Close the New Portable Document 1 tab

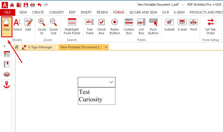[x=106, y=47]
